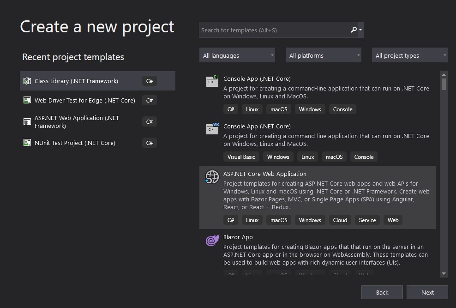Click the Linux tag under ASP.NET Core Web Application
The width and height of the screenshot is (456, 308).
[252, 220]
